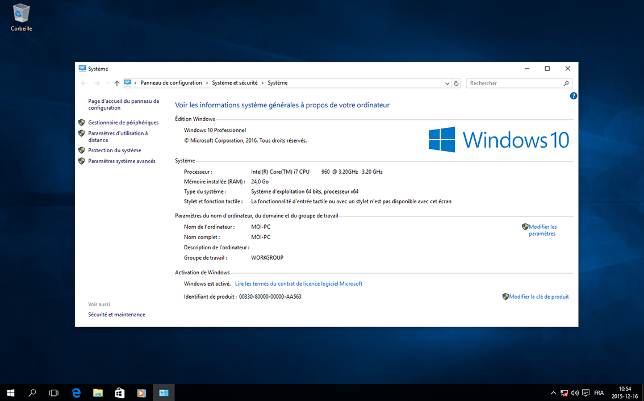
Task: Expand chevron after Système et sécurité breadcrumb
Action: click(x=262, y=83)
